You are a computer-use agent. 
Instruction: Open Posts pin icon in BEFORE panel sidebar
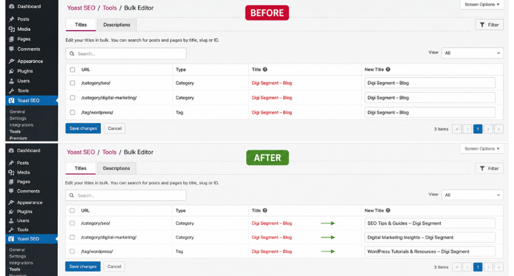[x=12, y=19]
